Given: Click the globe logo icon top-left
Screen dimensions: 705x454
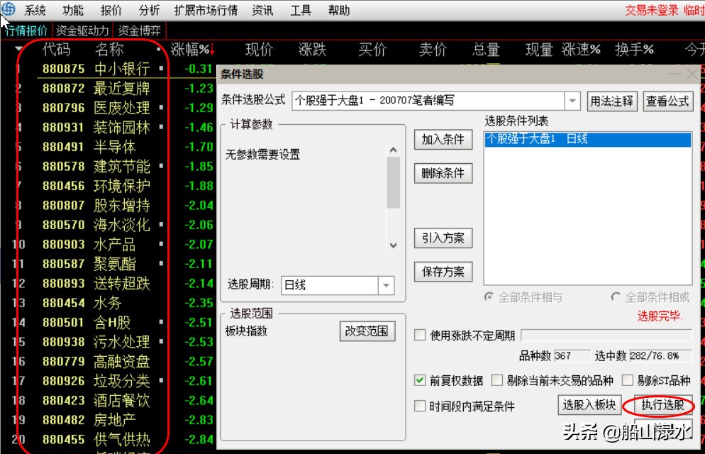Looking at the screenshot, I should point(8,9).
